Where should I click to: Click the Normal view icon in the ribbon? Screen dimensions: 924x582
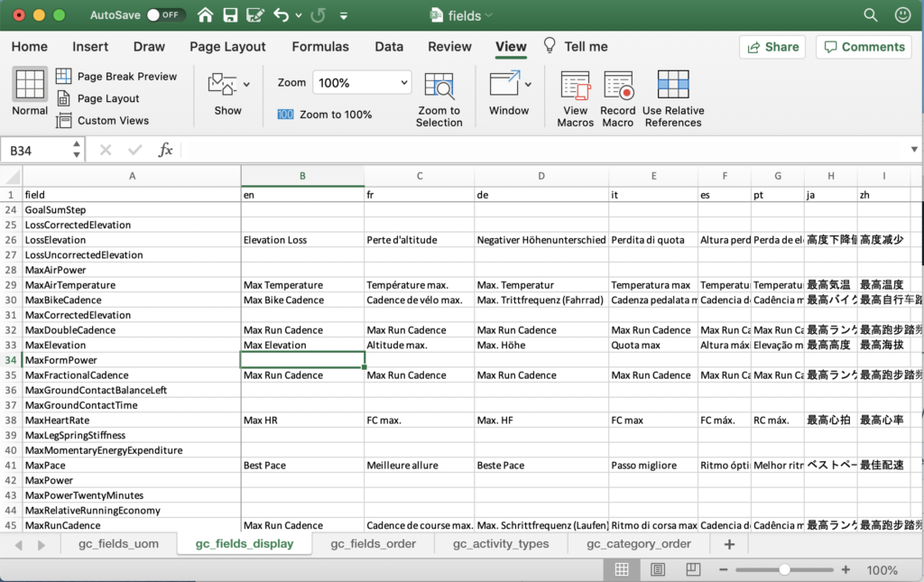[x=30, y=91]
